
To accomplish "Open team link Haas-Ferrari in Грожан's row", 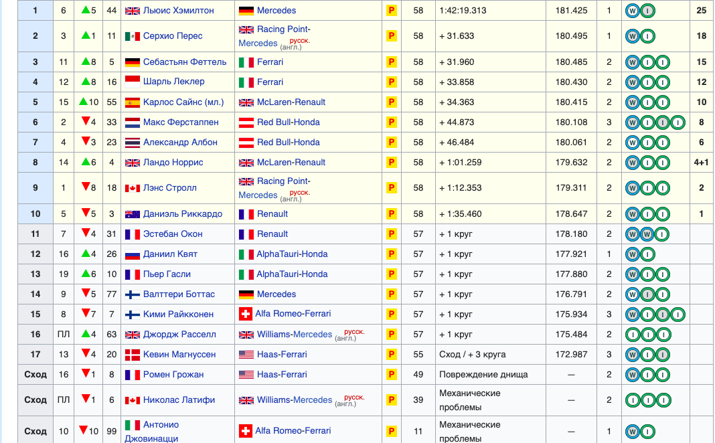I will pos(282,374).
